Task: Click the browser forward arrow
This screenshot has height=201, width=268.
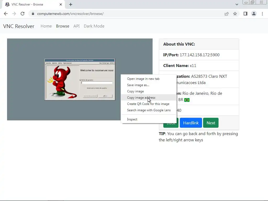Action: (x=14, y=14)
